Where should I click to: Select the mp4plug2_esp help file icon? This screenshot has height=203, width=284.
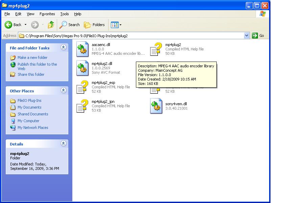82,87
